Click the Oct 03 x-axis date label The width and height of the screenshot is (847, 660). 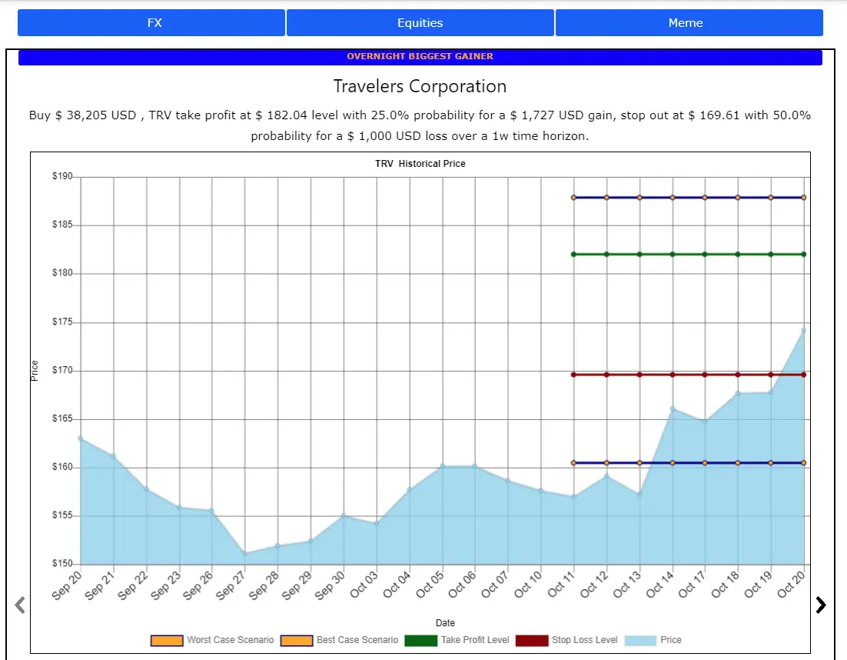coord(364,585)
